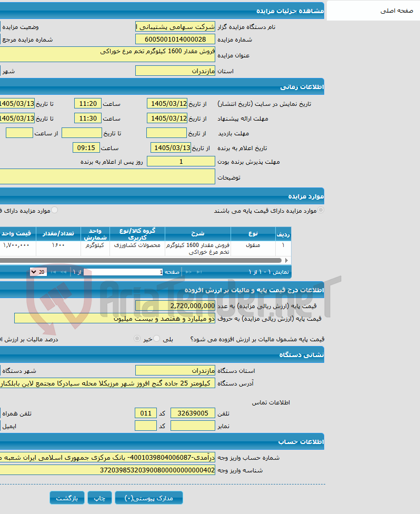Click publication start date 1405/03/12 field
Screen dimensions: 420x514
coord(167,104)
